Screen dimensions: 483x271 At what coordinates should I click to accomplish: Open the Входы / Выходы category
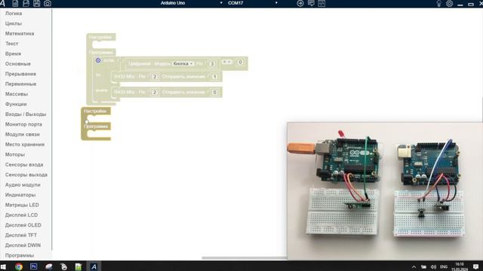[x=26, y=114]
